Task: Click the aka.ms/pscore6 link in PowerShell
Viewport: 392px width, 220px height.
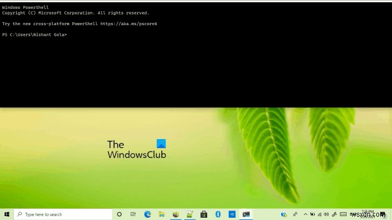Action: 129,24
